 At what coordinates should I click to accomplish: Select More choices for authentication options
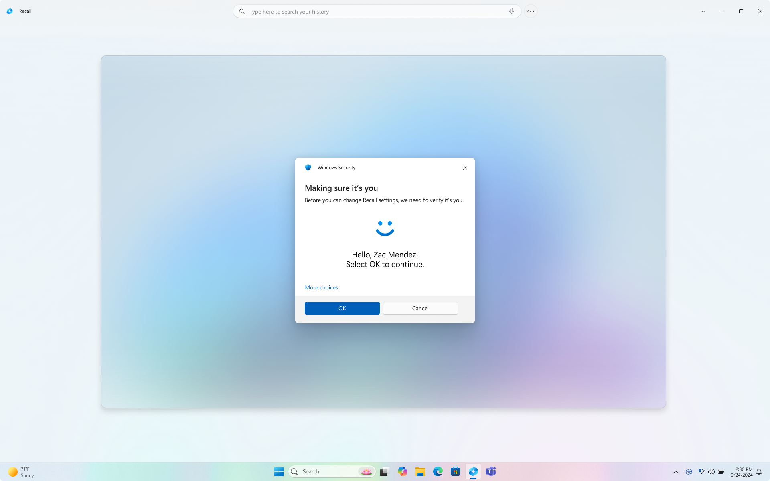click(x=321, y=287)
